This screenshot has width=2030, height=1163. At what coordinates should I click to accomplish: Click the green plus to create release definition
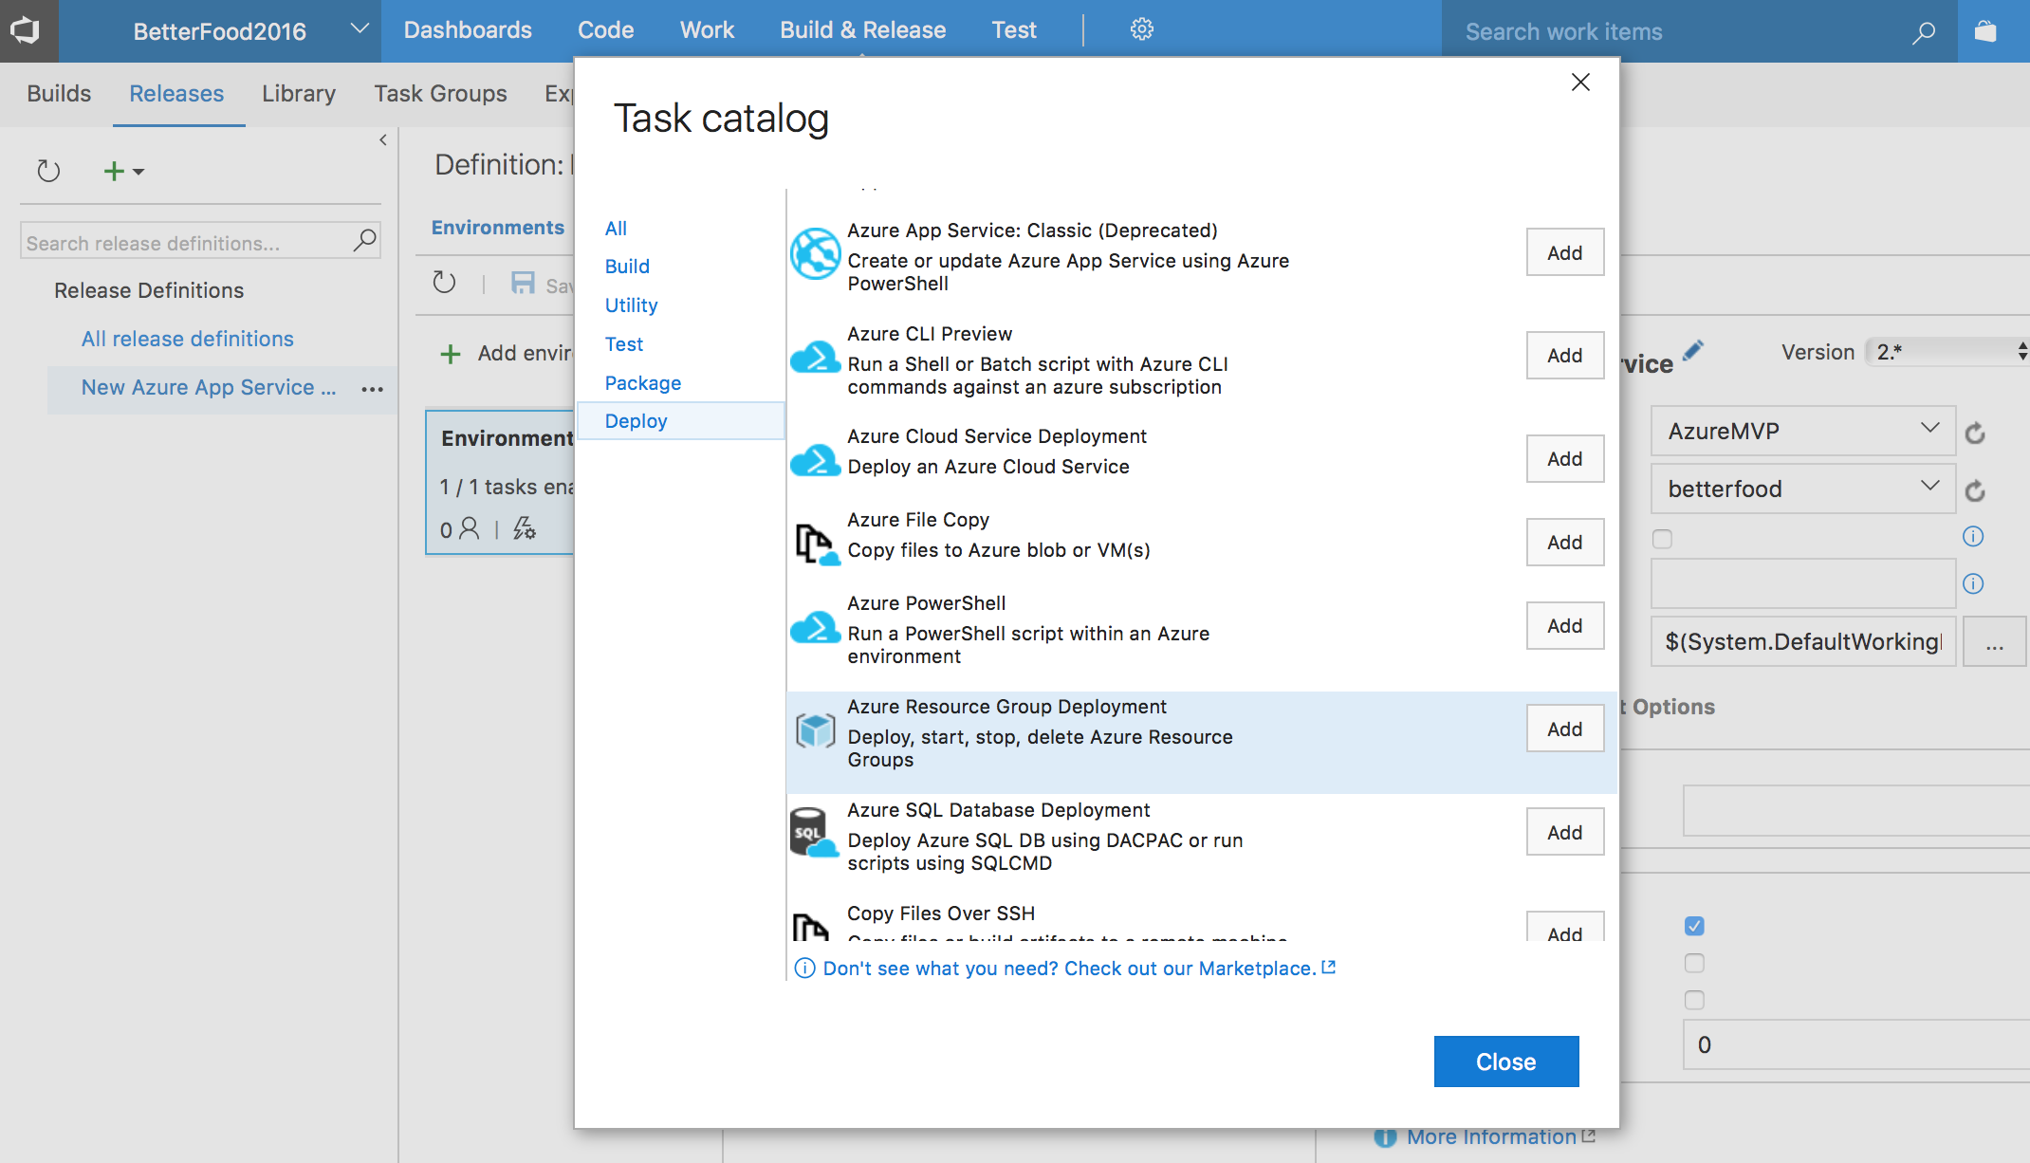(114, 171)
